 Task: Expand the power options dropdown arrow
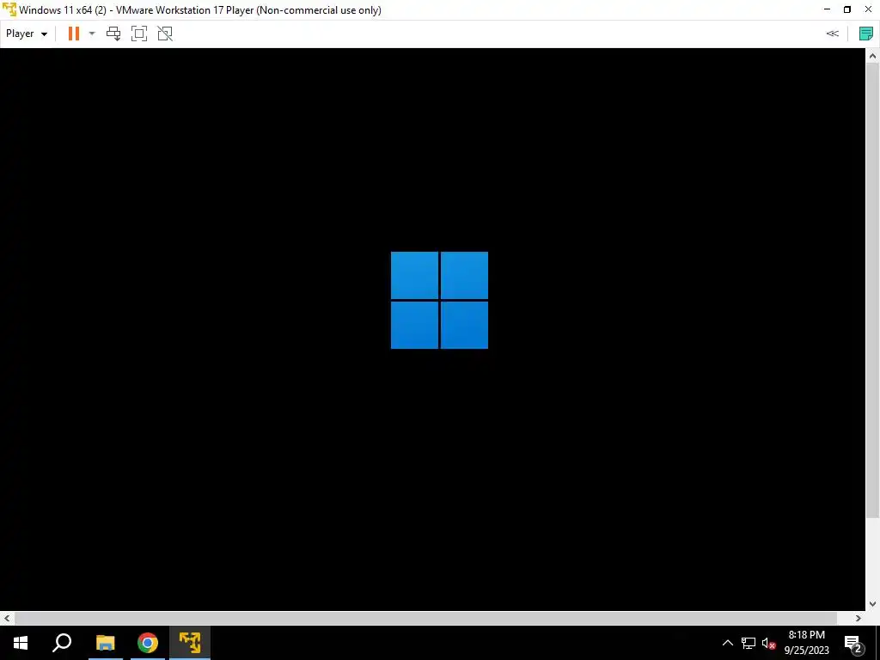92,34
